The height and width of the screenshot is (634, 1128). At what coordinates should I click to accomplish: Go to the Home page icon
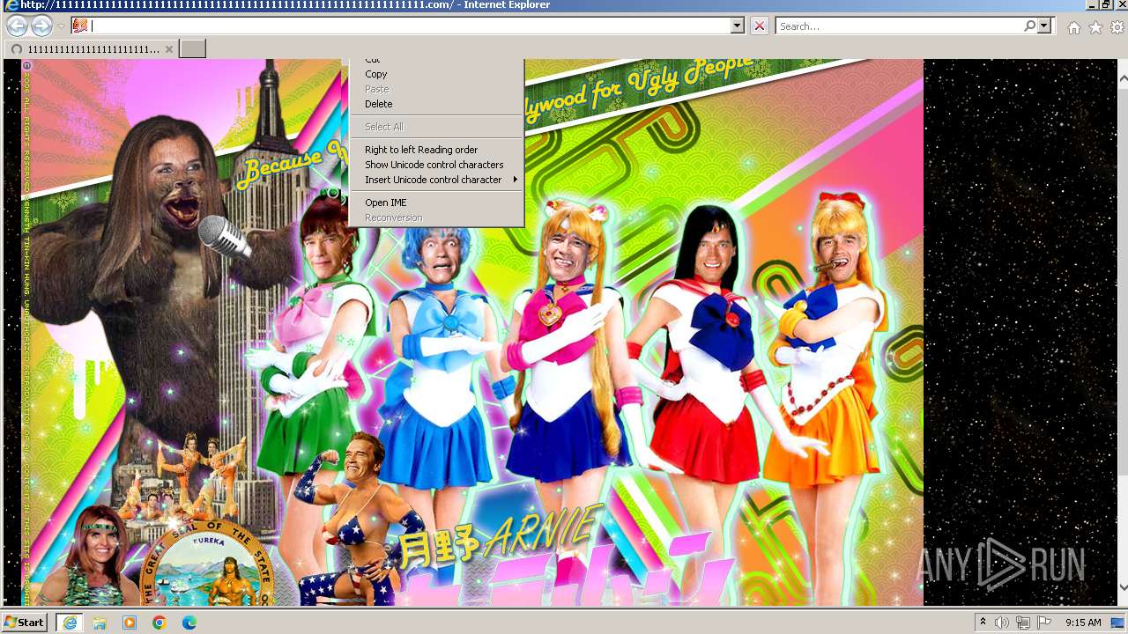click(1073, 27)
